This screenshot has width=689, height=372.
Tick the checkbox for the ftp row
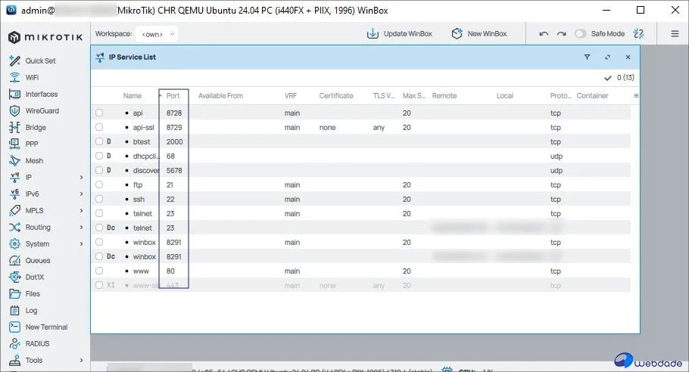tap(99, 185)
